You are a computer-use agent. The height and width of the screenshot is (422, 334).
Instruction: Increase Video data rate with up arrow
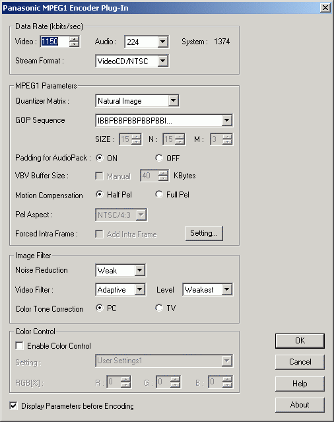[74, 39]
